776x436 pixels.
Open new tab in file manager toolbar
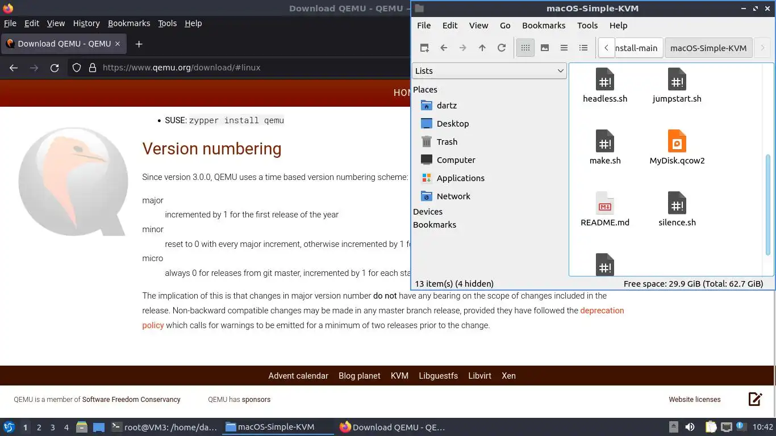pyautogui.click(x=424, y=48)
